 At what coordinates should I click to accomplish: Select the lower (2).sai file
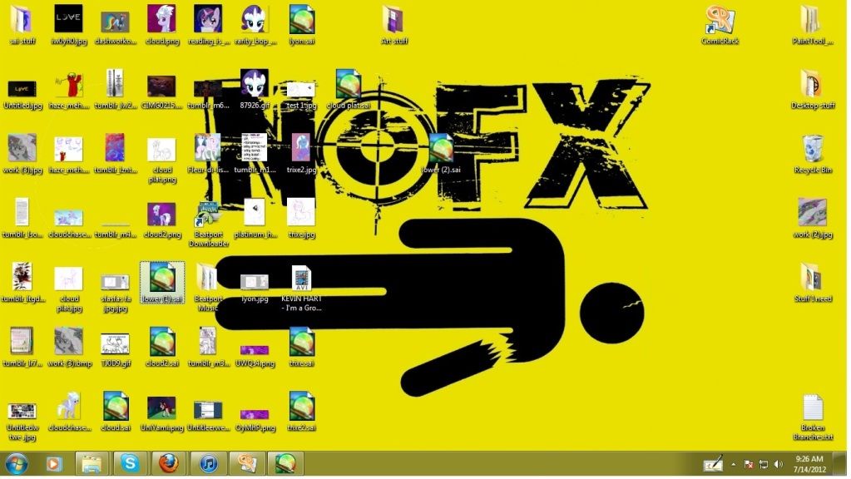point(441,154)
